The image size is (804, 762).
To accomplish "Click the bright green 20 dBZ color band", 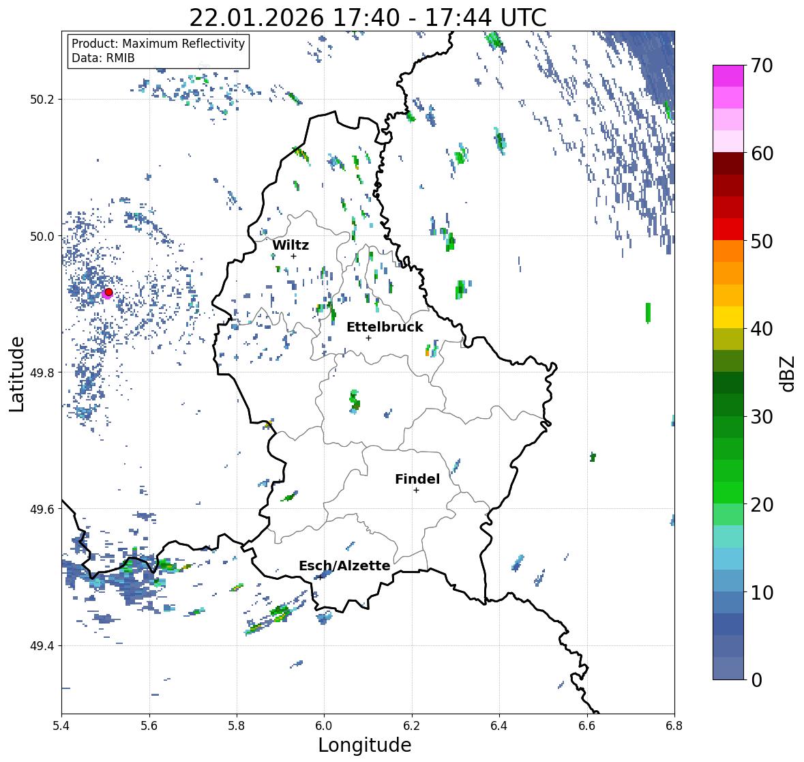I will (x=728, y=493).
